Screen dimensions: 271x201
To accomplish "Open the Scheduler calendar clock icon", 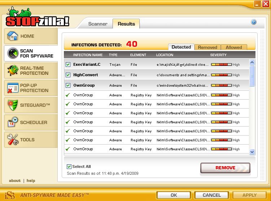I will [x=13, y=122].
